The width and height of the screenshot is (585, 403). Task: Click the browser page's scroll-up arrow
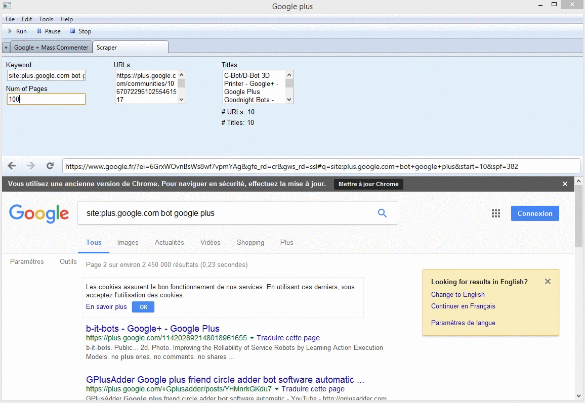click(x=578, y=181)
